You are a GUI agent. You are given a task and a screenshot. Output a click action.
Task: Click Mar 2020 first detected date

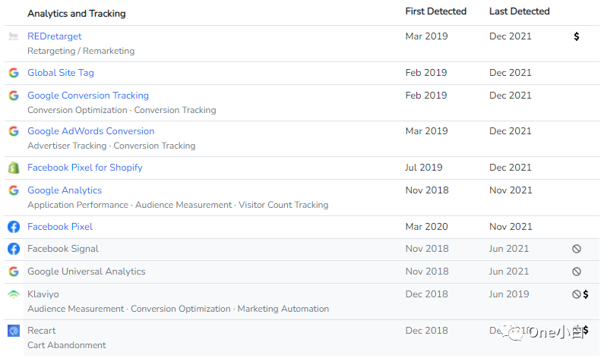(x=426, y=227)
